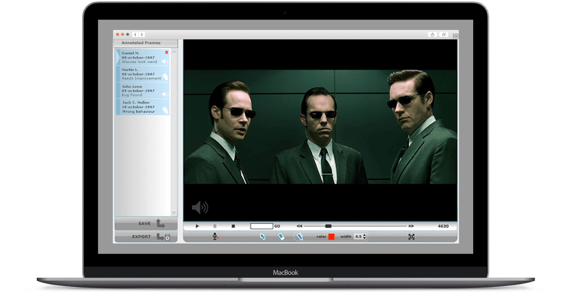This screenshot has width=573, height=296.
Task: Click the annotated frames list scroll up arrow
Action: tap(174, 52)
